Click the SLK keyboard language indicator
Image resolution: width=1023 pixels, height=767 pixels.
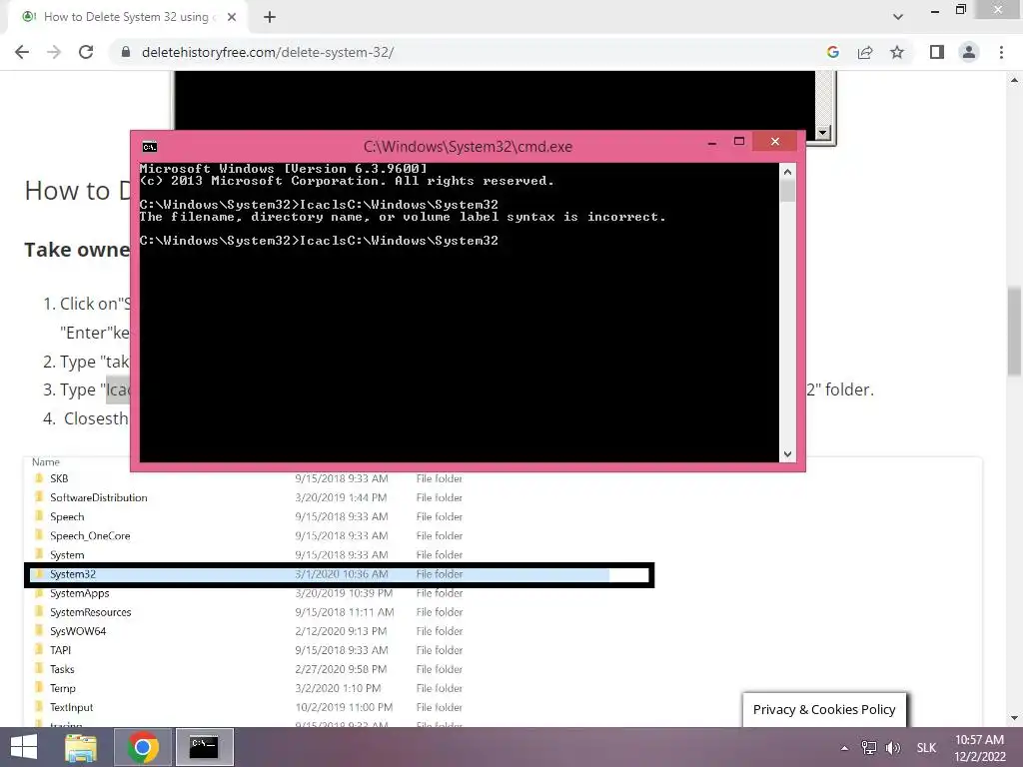(x=926, y=748)
